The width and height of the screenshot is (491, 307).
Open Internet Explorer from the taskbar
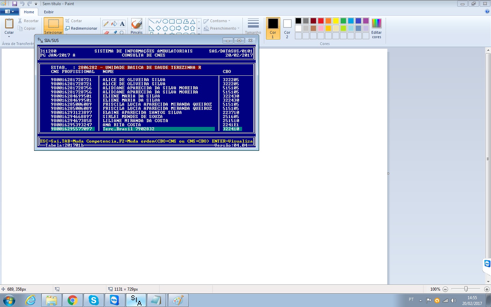[31, 301]
